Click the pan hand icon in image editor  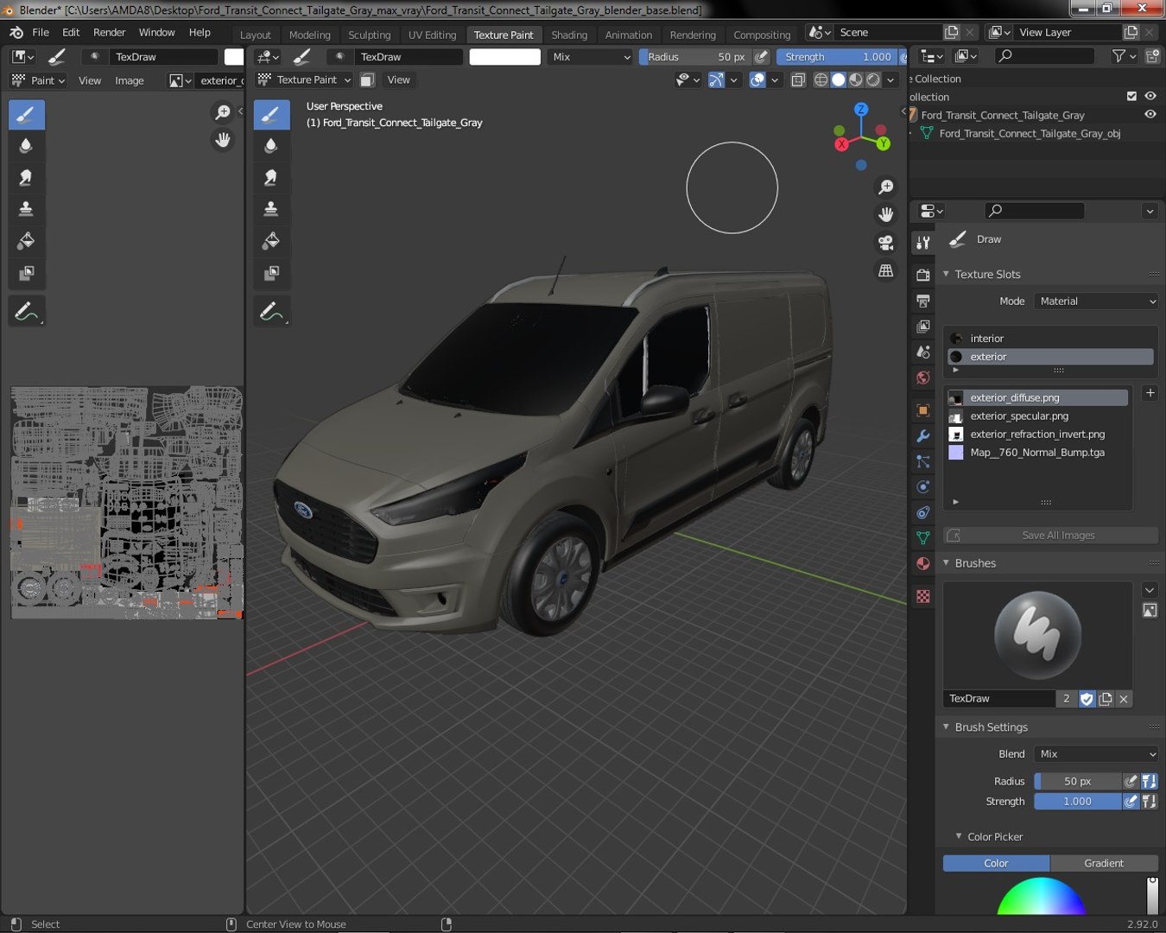click(x=223, y=139)
